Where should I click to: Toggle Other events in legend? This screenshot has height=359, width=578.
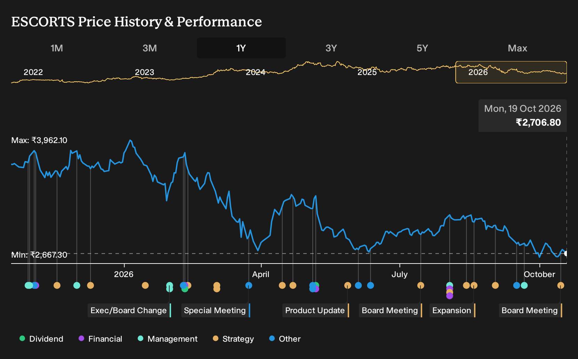[285, 339]
